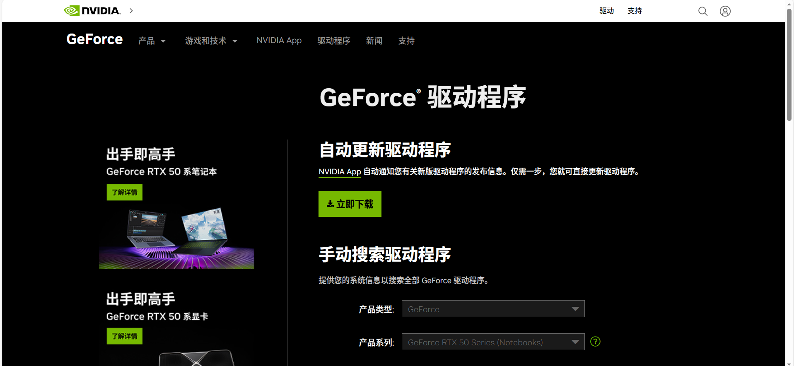The width and height of the screenshot is (794, 366).
Task: Click the NVIDIA App underlined link
Action: (340, 172)
